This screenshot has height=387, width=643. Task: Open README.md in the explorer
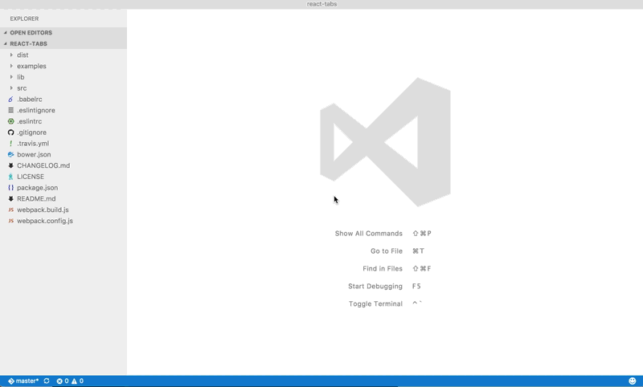click(x=36, y=198)
